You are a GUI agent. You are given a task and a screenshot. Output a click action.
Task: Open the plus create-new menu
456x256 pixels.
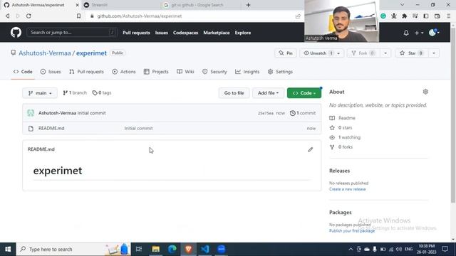click(419, 33)
